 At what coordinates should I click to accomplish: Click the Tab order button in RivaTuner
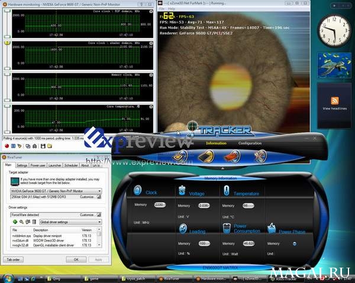click(x=14, y=259)
